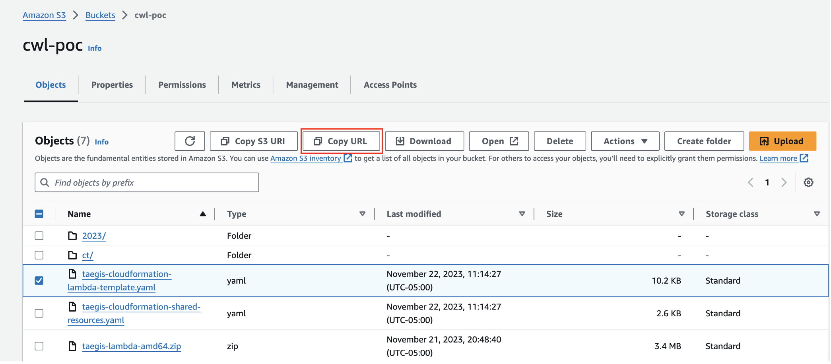Screen dimensions: 831x364
Task: Click the page 1 pagination number
Action: click(x=767, y=182)
